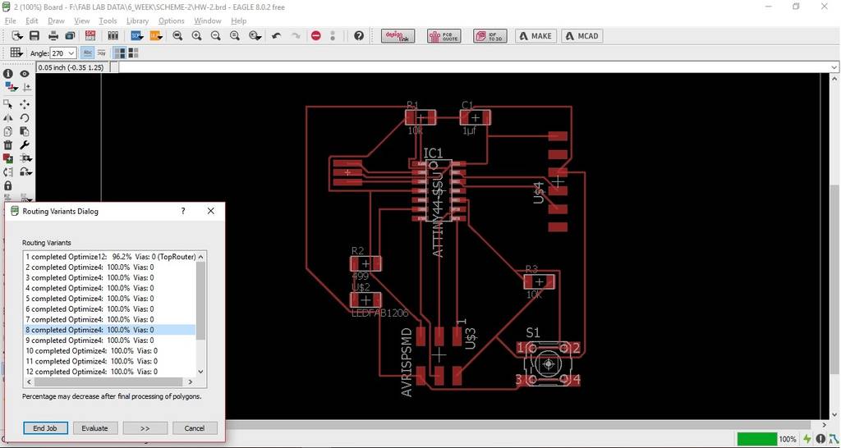The image size is (841, 448).
Task: Select the Lock tool
Action: pos(8,185)
